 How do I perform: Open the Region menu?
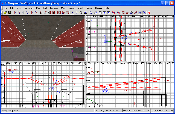coord(72,8)
